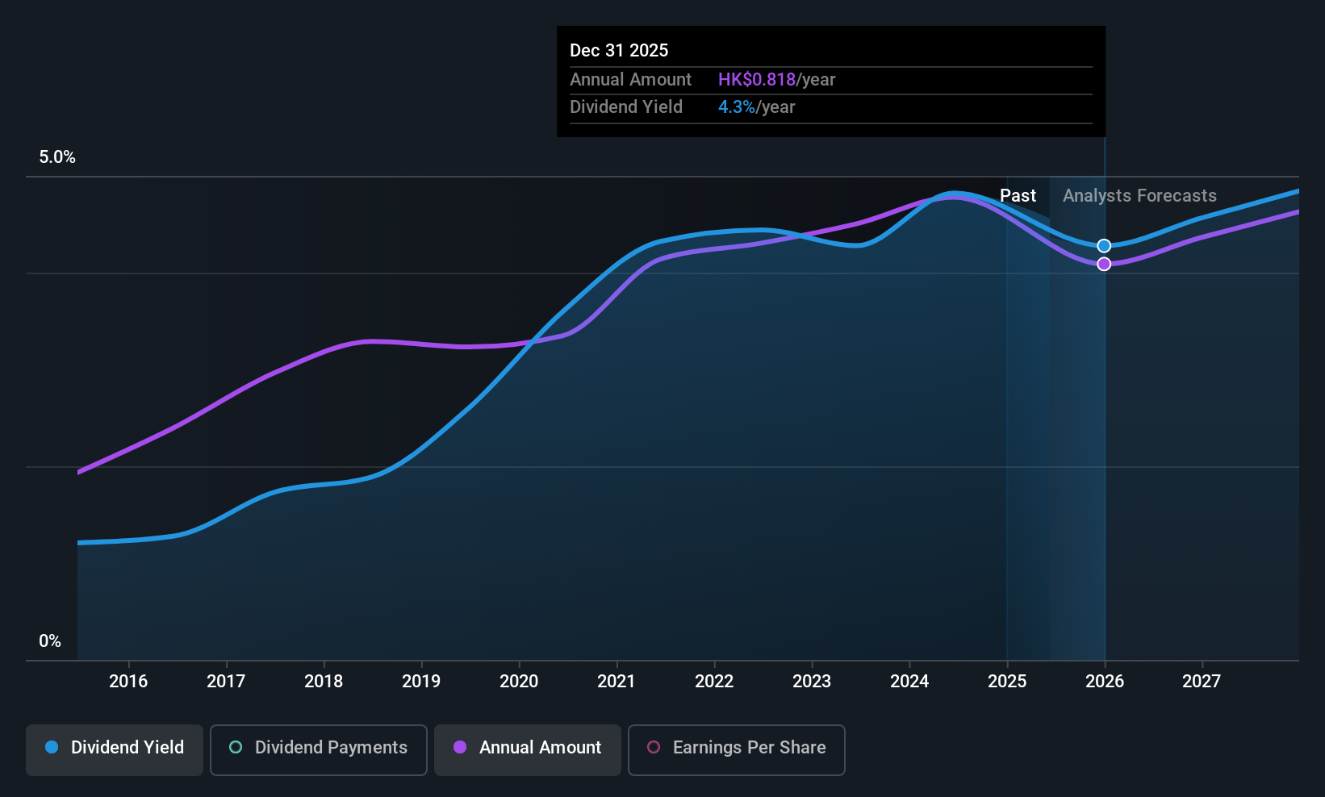1325x797 pixels.
Task: Click the 2017 x-axis label
Action: coord(226,682)
